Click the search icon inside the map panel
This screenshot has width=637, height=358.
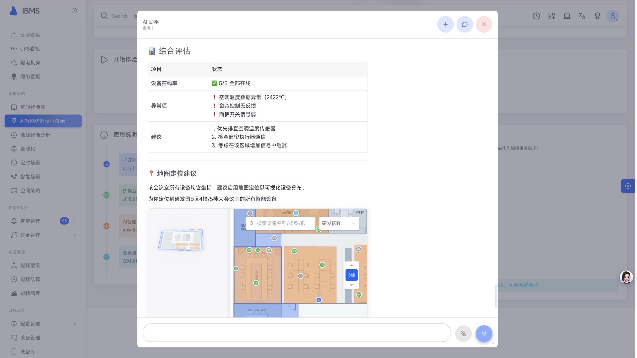(x=251, y=223)
